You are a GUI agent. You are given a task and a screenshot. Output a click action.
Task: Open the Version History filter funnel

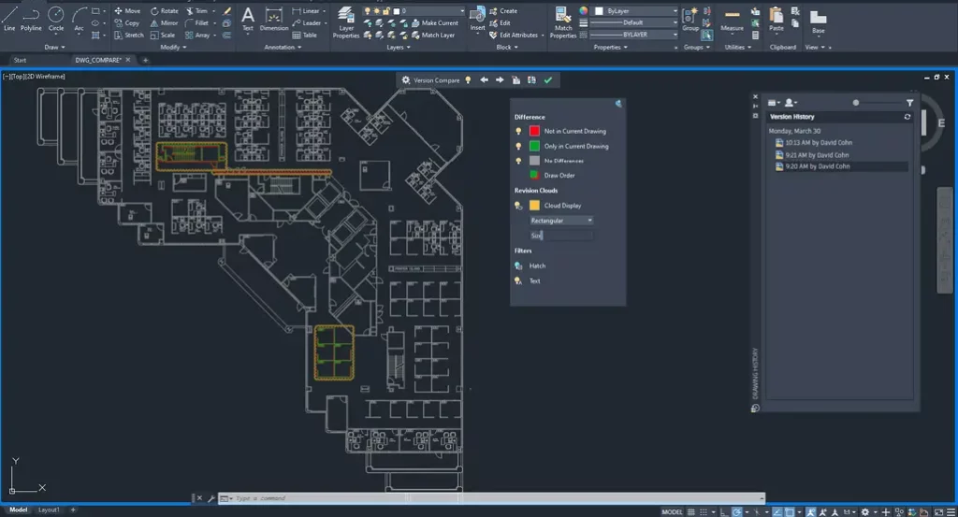coord(909,103)
